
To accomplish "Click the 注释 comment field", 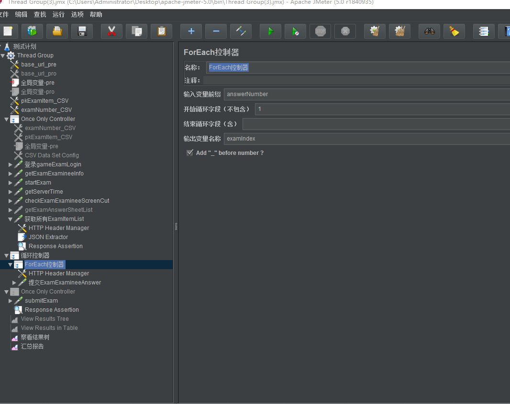I will click(356, 80).
